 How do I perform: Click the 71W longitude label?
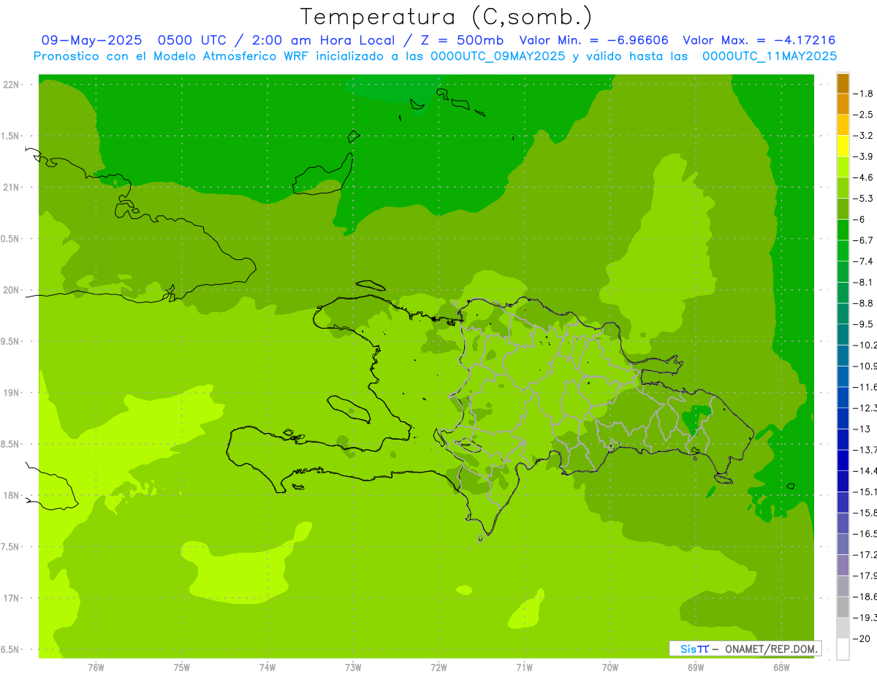pyautogui.click(x=524, y=667)
